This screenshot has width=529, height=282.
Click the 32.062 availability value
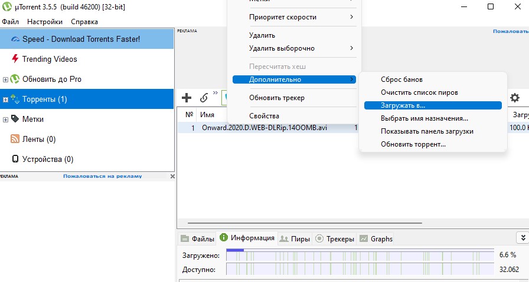tap(509, 269)
